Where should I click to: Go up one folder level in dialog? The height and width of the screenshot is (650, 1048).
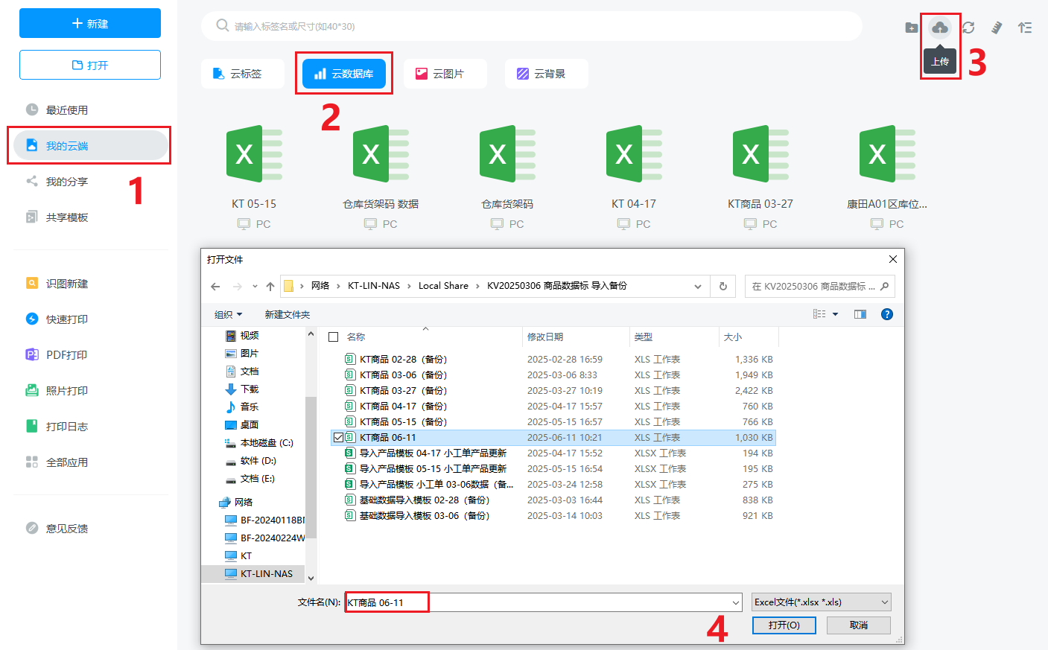[x=270, y=287]
